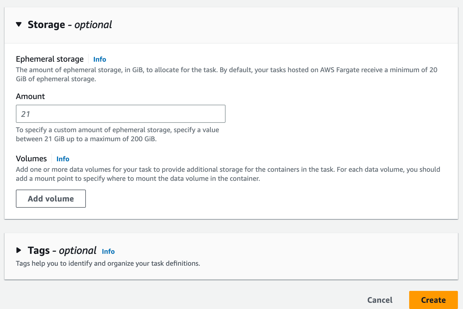
Task: Open Info link beside Ephemeral storage
Action: [x=99, y=59]
